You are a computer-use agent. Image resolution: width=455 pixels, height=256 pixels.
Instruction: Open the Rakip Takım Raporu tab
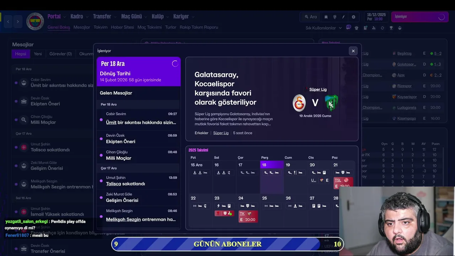click(199, 27)
